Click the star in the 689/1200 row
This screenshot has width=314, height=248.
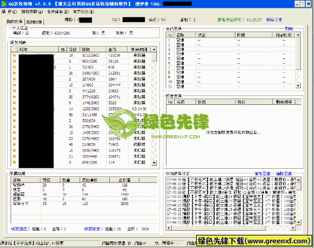[x=14, y=162]
